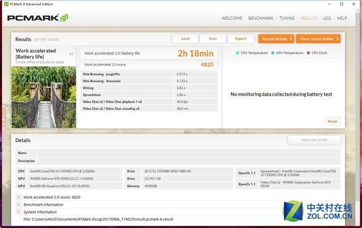This screenshot has height=228, width=362.
Task: Click the result file path text
Action: (98, 219)
